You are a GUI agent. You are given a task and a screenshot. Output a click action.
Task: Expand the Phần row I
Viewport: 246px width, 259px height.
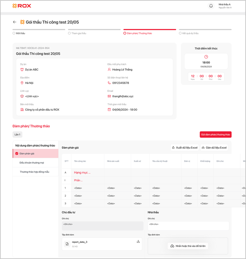pyautogui.click(x=78, y=180)
